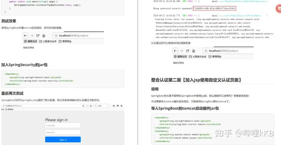The image size is (281, 145).
Task: Toggle reader view icon in login browser
Action: click(83, 106)
